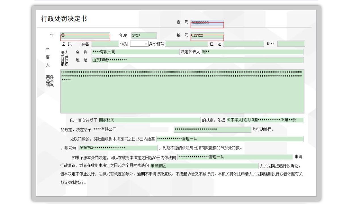Click the 案号 case number field showing 202000003
Image resolution: width=363 pixels, height=204 pixels.
(x=207, y=23)
